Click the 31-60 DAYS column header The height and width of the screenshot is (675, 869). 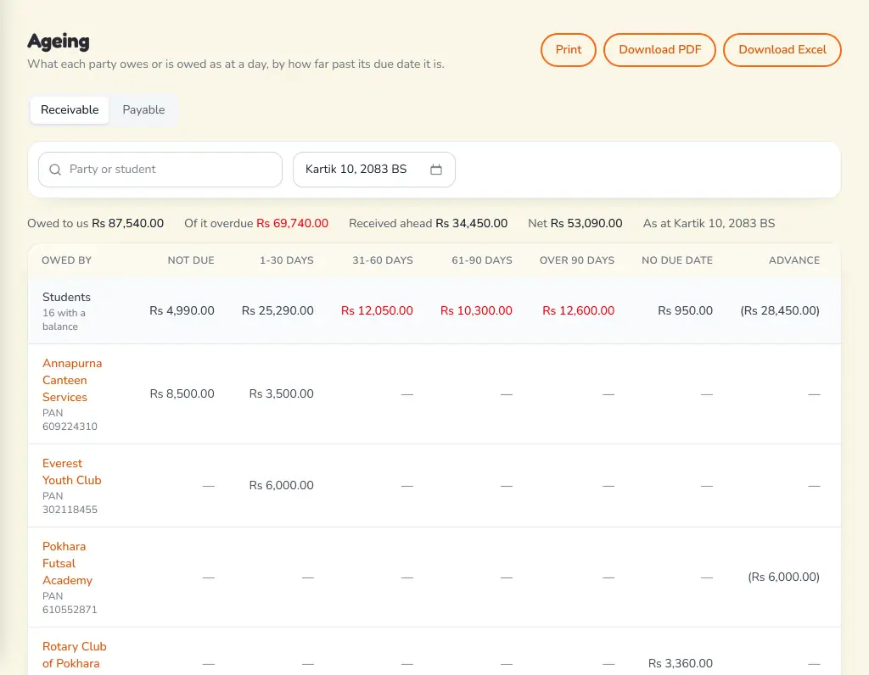[x=383, y=260]
